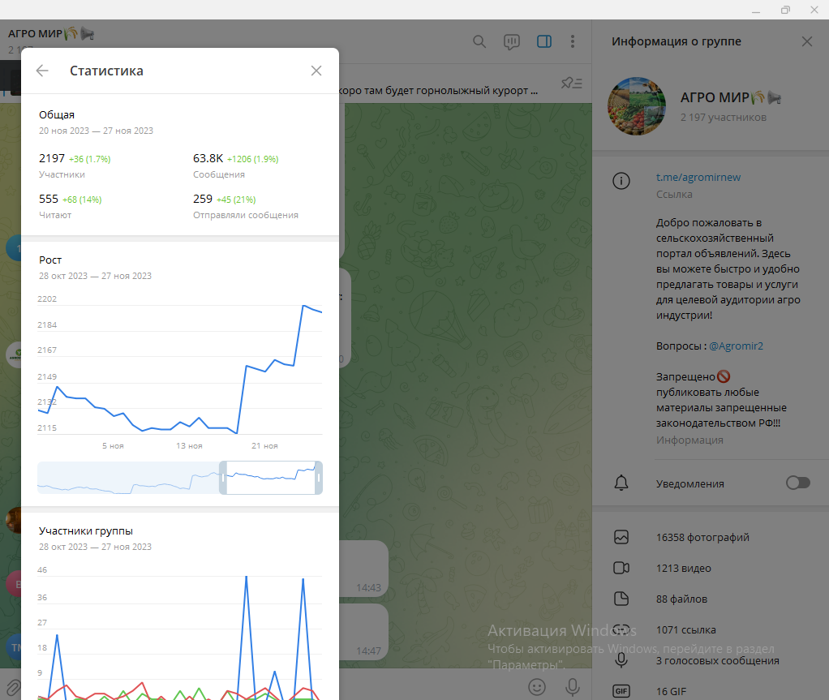Open 88 files shared media
Viewport: 829px width, 700px height.
tap(681, 599)
